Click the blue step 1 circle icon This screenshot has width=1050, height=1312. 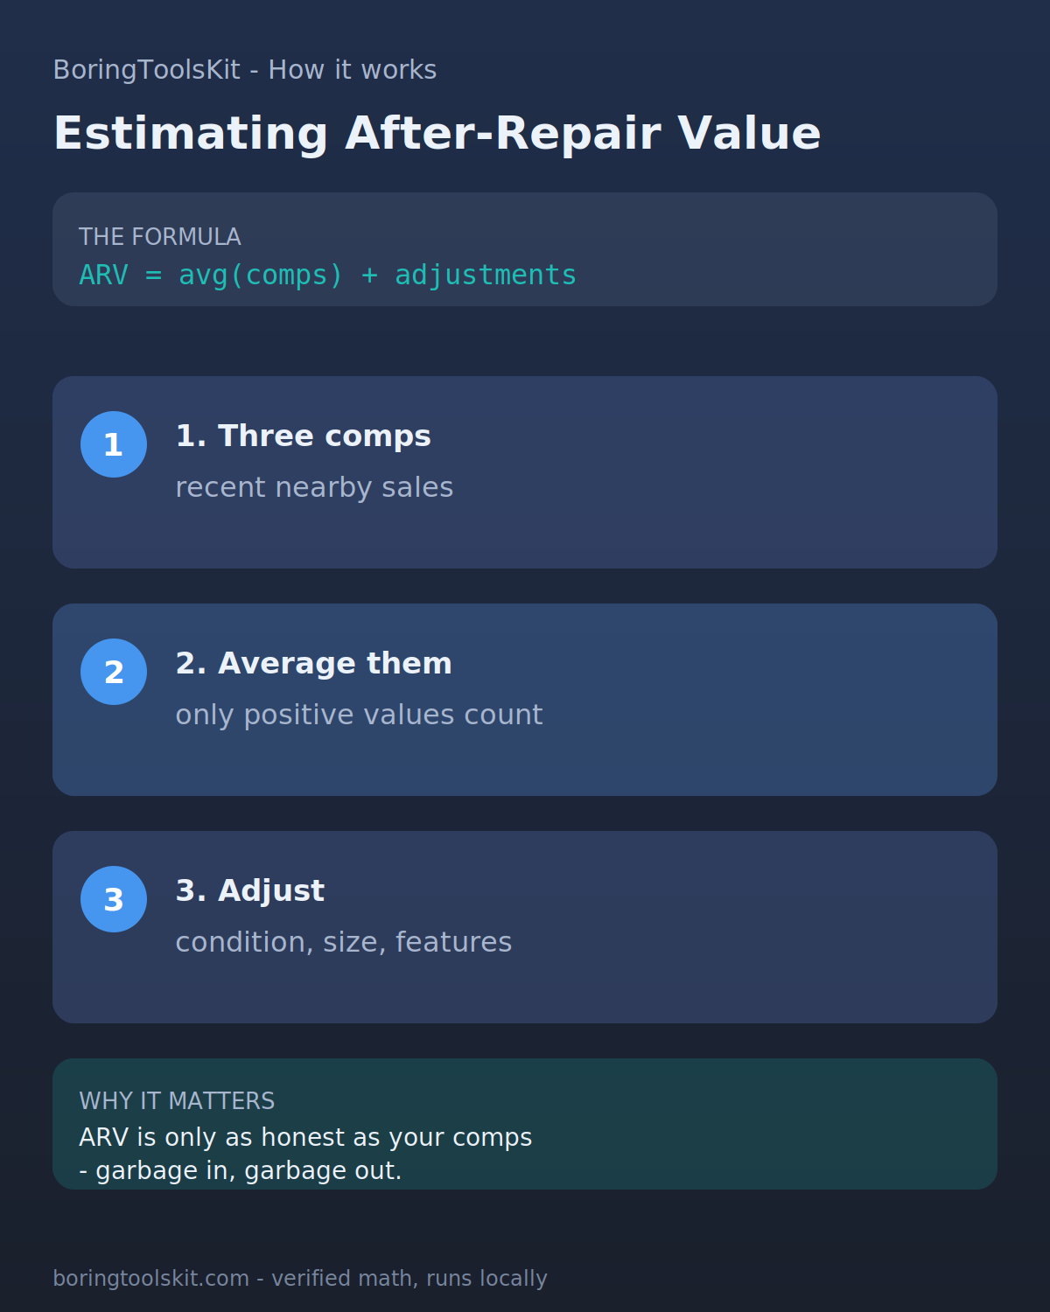[x=114, y=444]
